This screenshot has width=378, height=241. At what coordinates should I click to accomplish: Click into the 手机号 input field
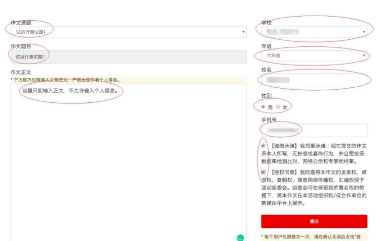tap(314, 130)
